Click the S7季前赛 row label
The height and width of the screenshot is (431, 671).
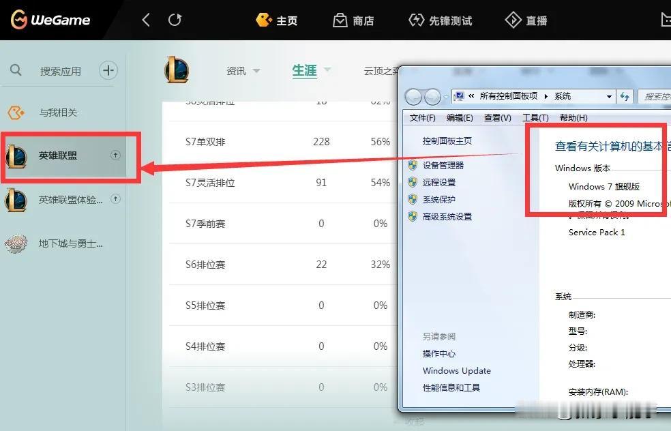coord(205,224)
